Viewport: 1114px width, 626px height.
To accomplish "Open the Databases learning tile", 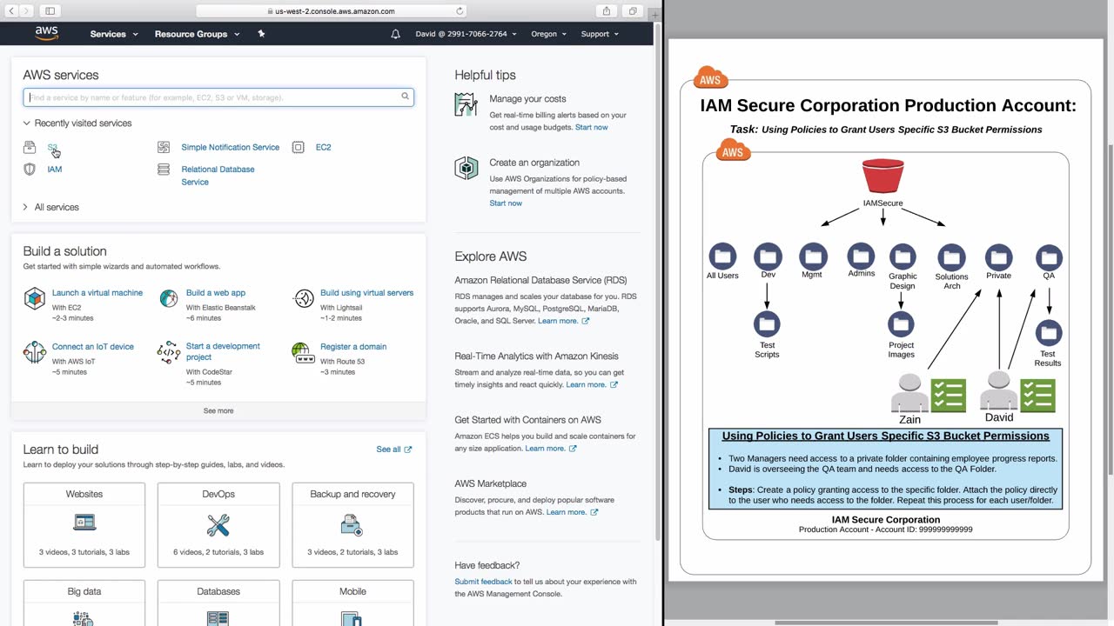I will coord(218,603).
